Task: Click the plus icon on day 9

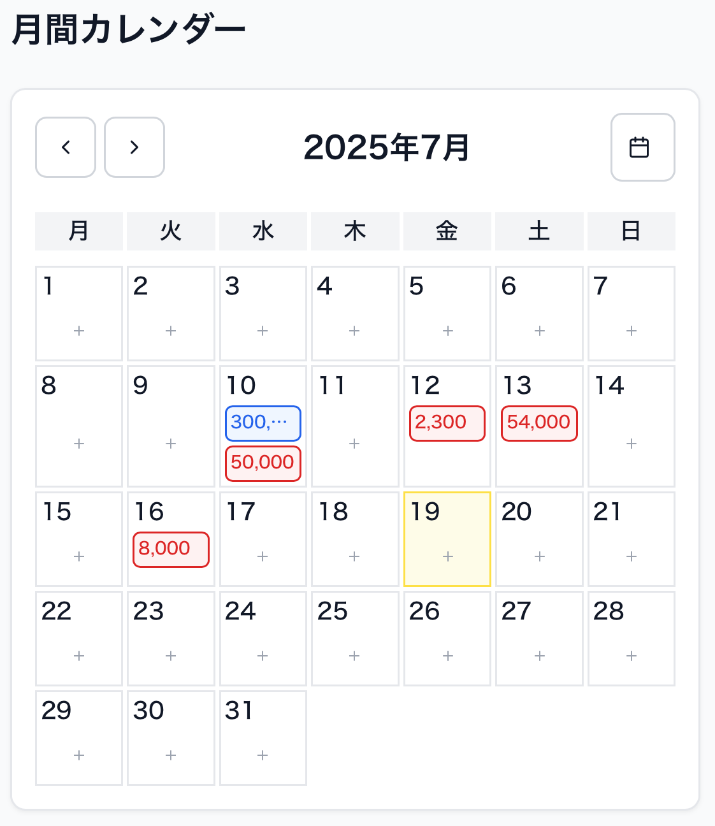Action: [x=171, y=444]
